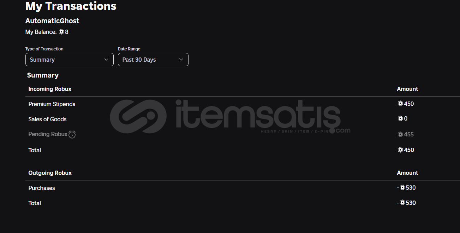
Task: Click the Robux icon next to Premium Stipends amount
Action: (x=400, y=104)
